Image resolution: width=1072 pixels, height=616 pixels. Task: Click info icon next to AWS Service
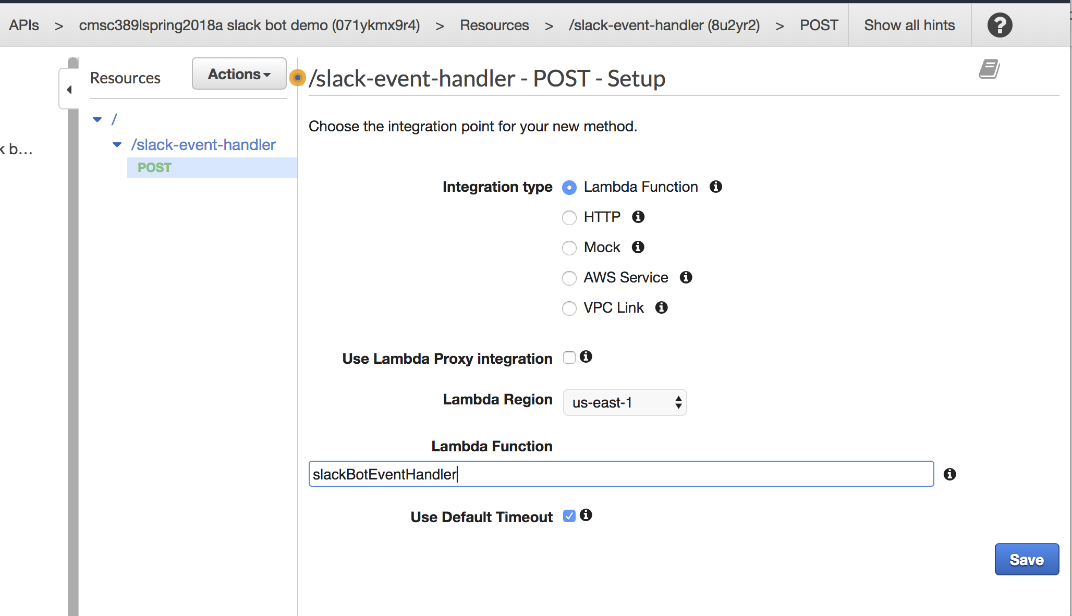click(686, 277)
